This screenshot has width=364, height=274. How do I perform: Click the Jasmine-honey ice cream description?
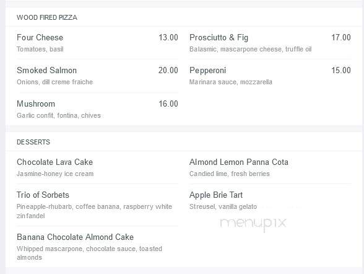coord(55,174)
